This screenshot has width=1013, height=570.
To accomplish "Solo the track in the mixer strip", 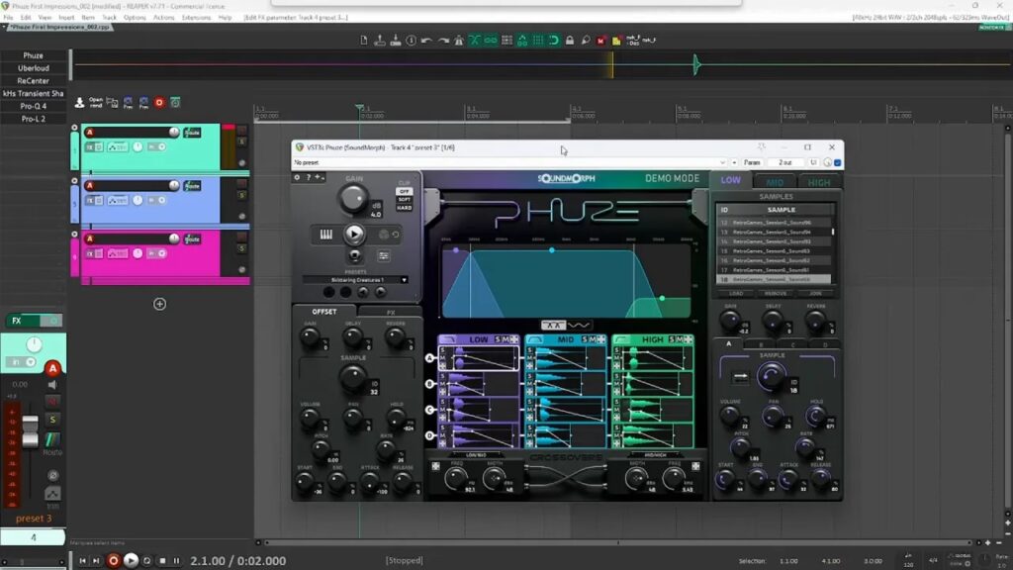I will point(53,420).
